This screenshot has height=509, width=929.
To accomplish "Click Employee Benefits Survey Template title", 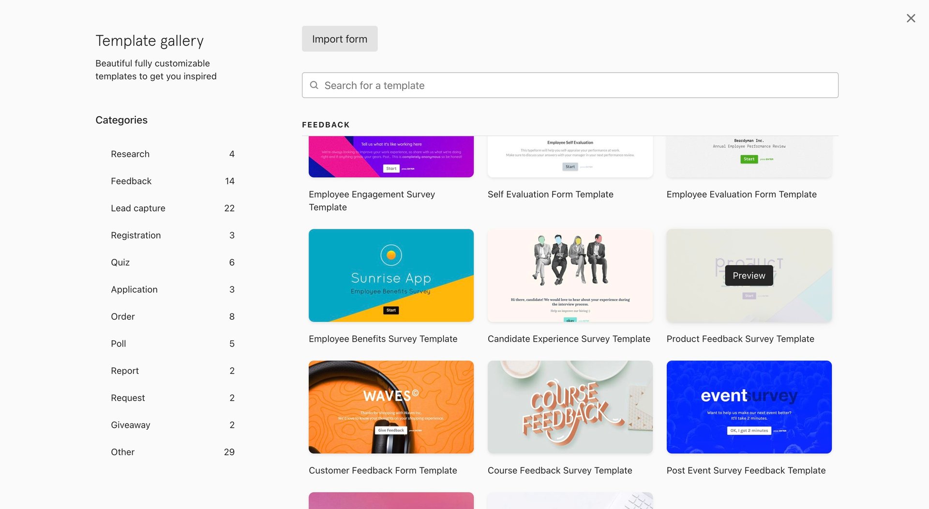I will [383, 339].
